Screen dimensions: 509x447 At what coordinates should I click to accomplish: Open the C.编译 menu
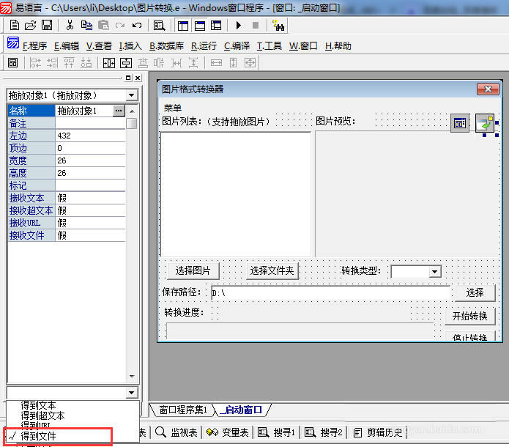click(x=237, y=45)
